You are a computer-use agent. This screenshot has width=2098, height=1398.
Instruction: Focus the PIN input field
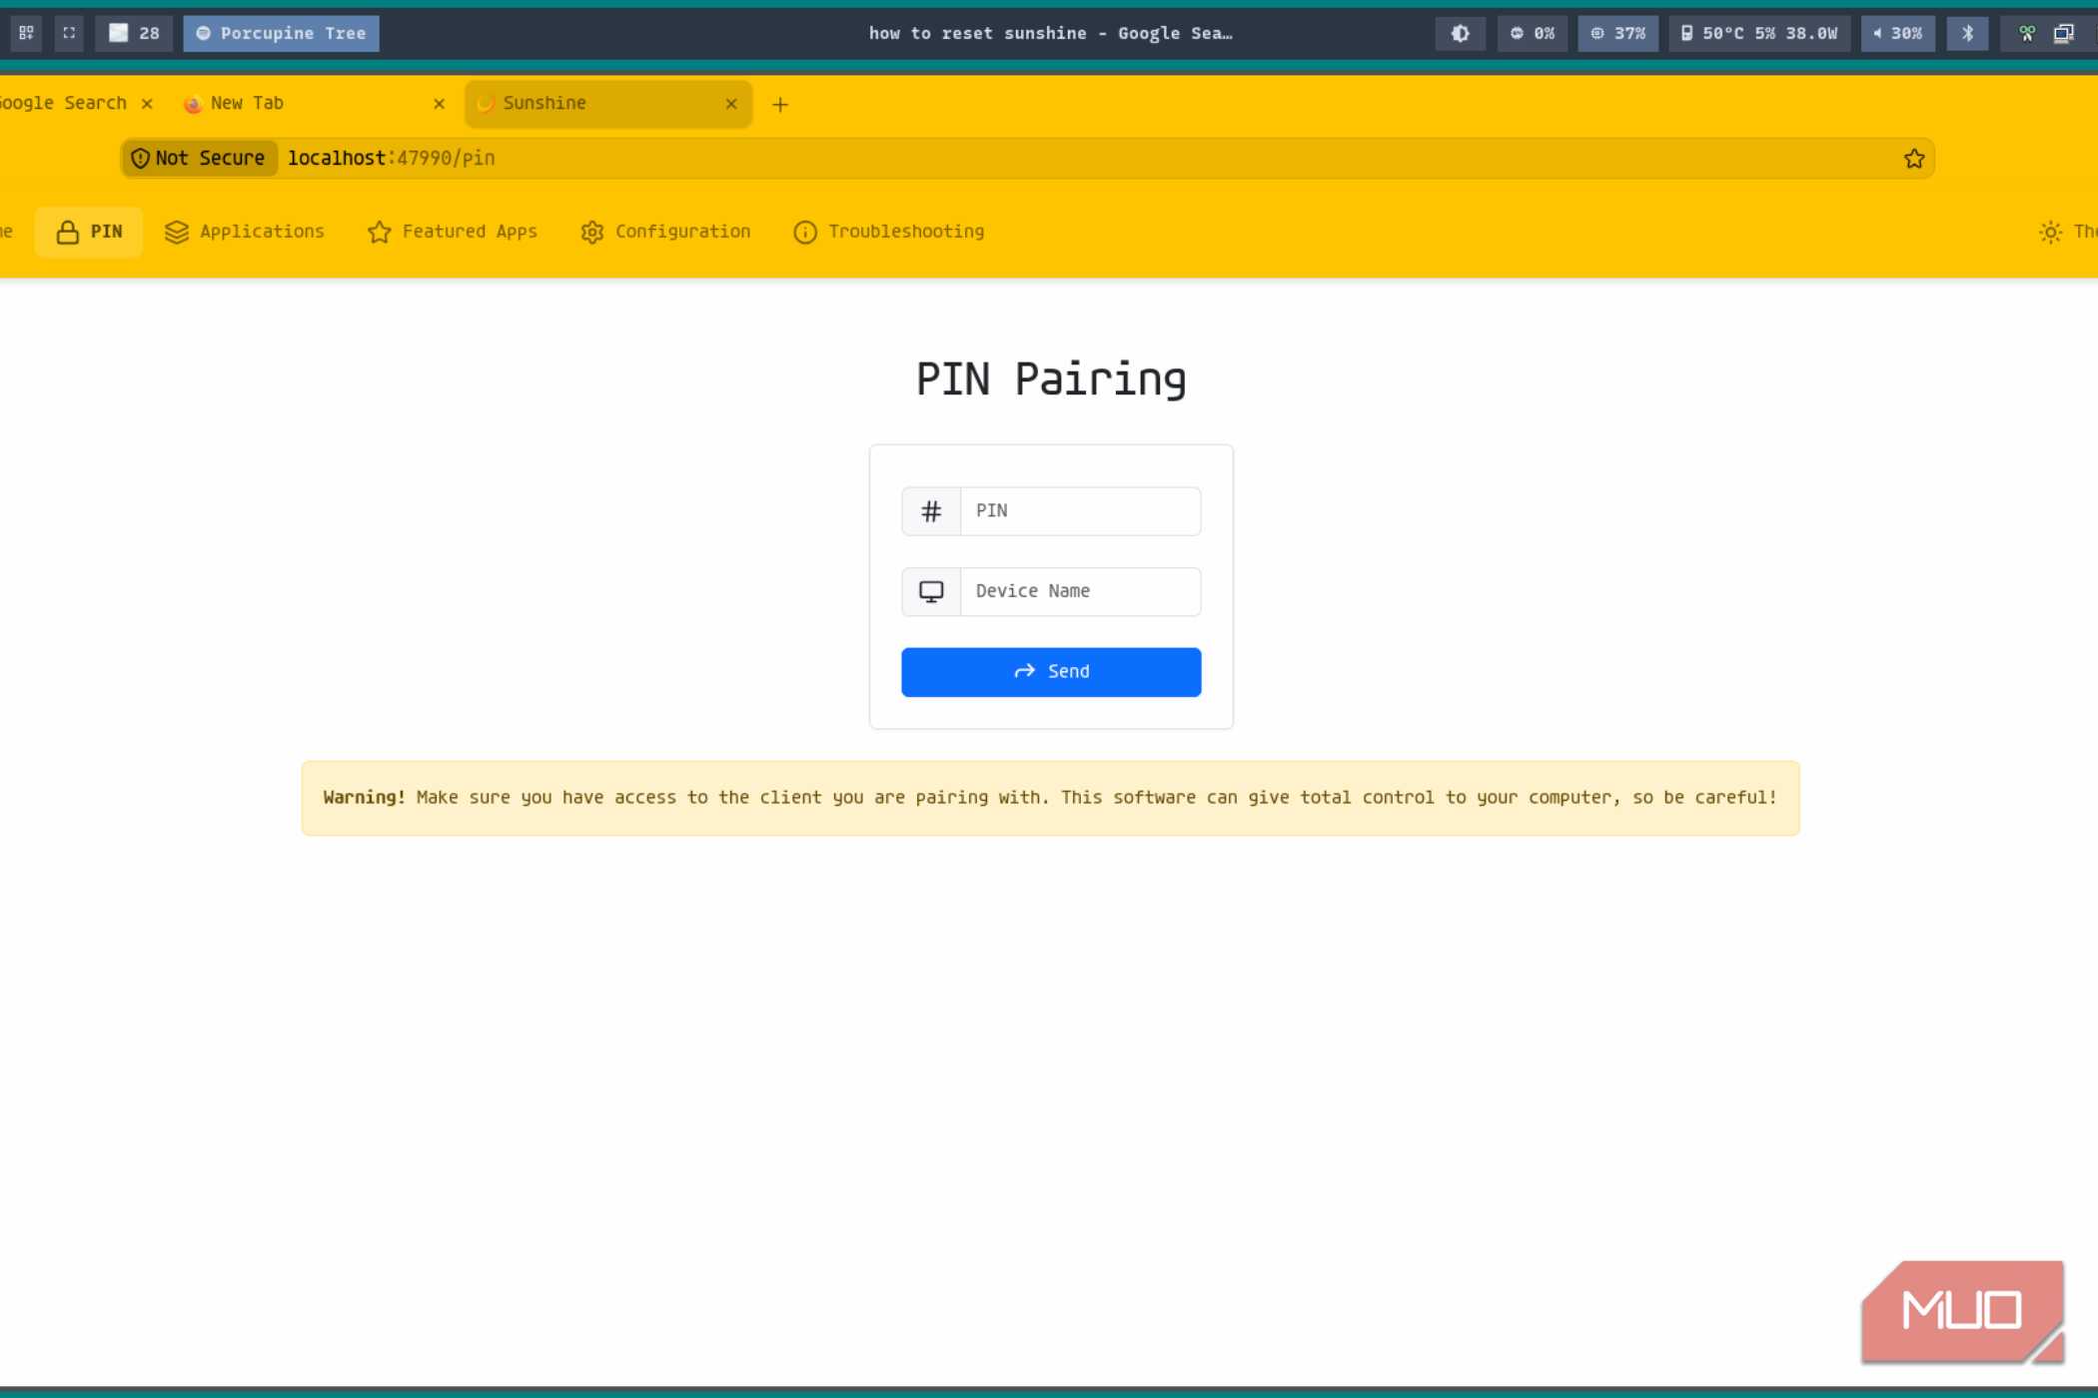(x=1080, y=511)
